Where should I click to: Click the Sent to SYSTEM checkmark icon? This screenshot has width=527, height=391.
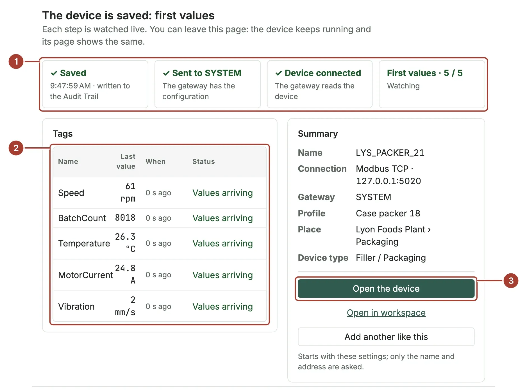tap(166, 73)
